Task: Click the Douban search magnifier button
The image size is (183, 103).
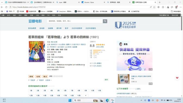Action: tap(105, 21)
